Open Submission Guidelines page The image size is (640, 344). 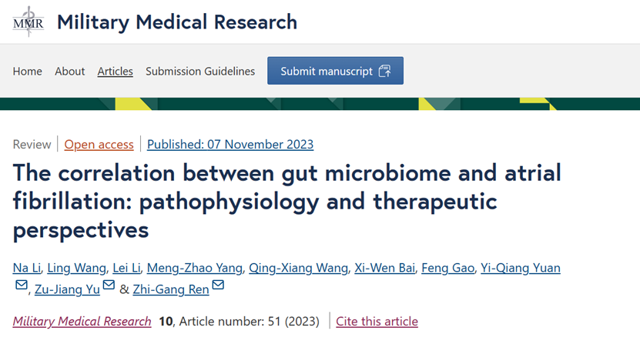coord(200,71)
